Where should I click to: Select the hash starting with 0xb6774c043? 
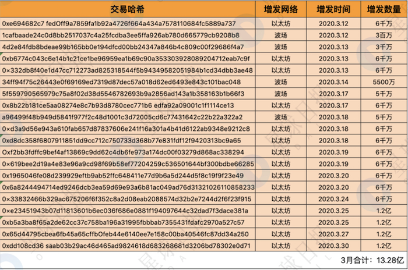126,59
